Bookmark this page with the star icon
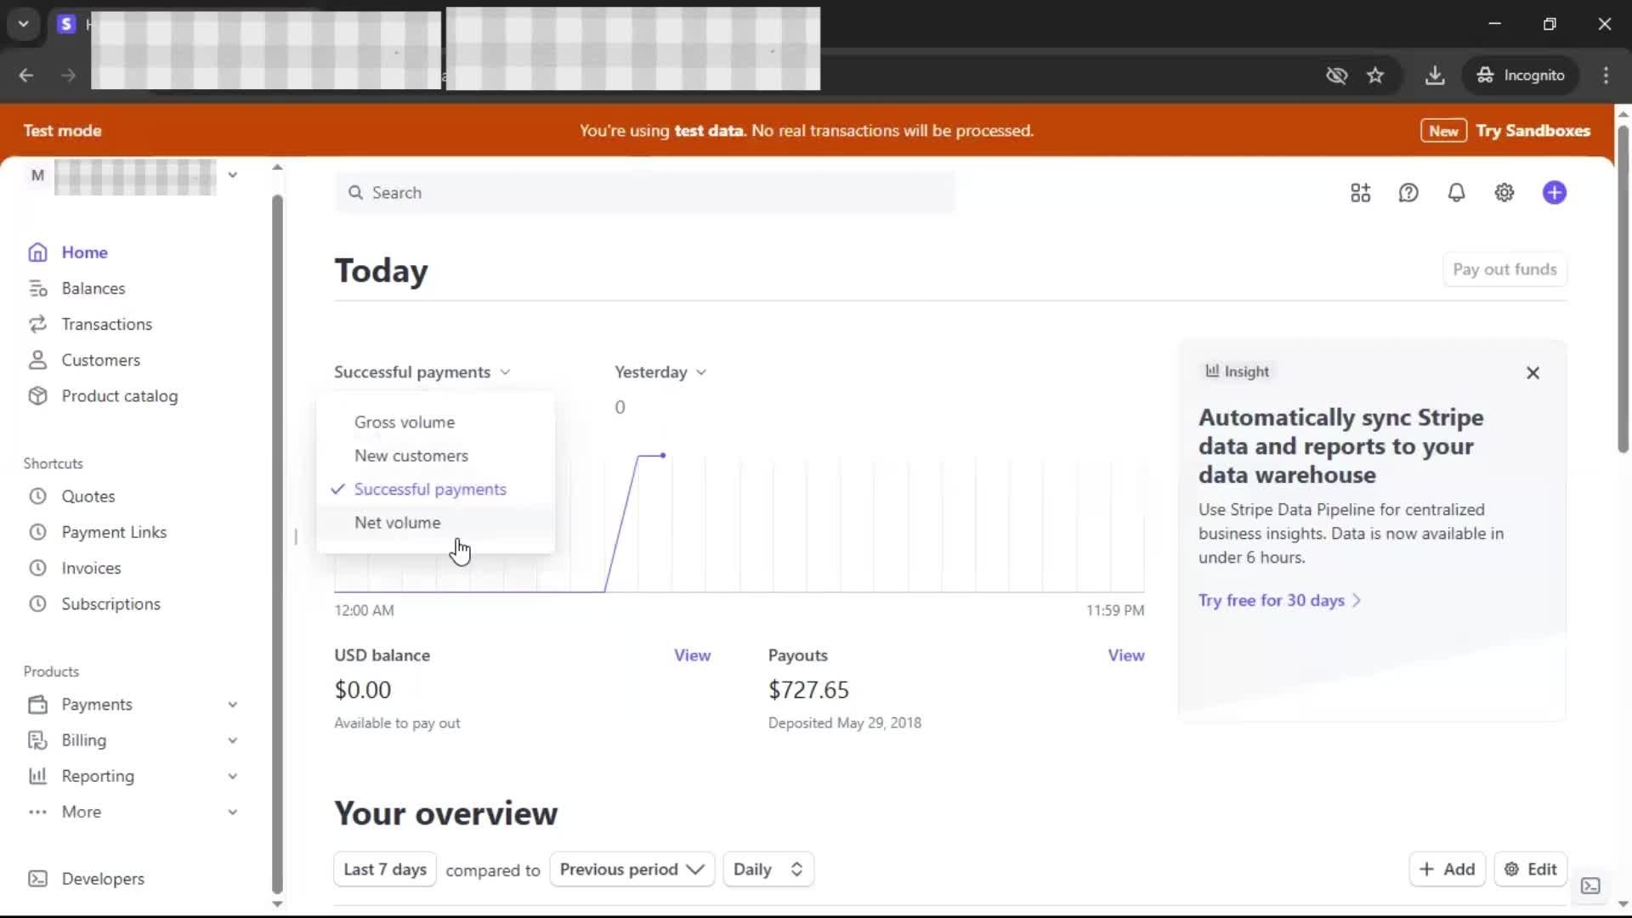1632x918 pixels. (x=1375, y=75)
